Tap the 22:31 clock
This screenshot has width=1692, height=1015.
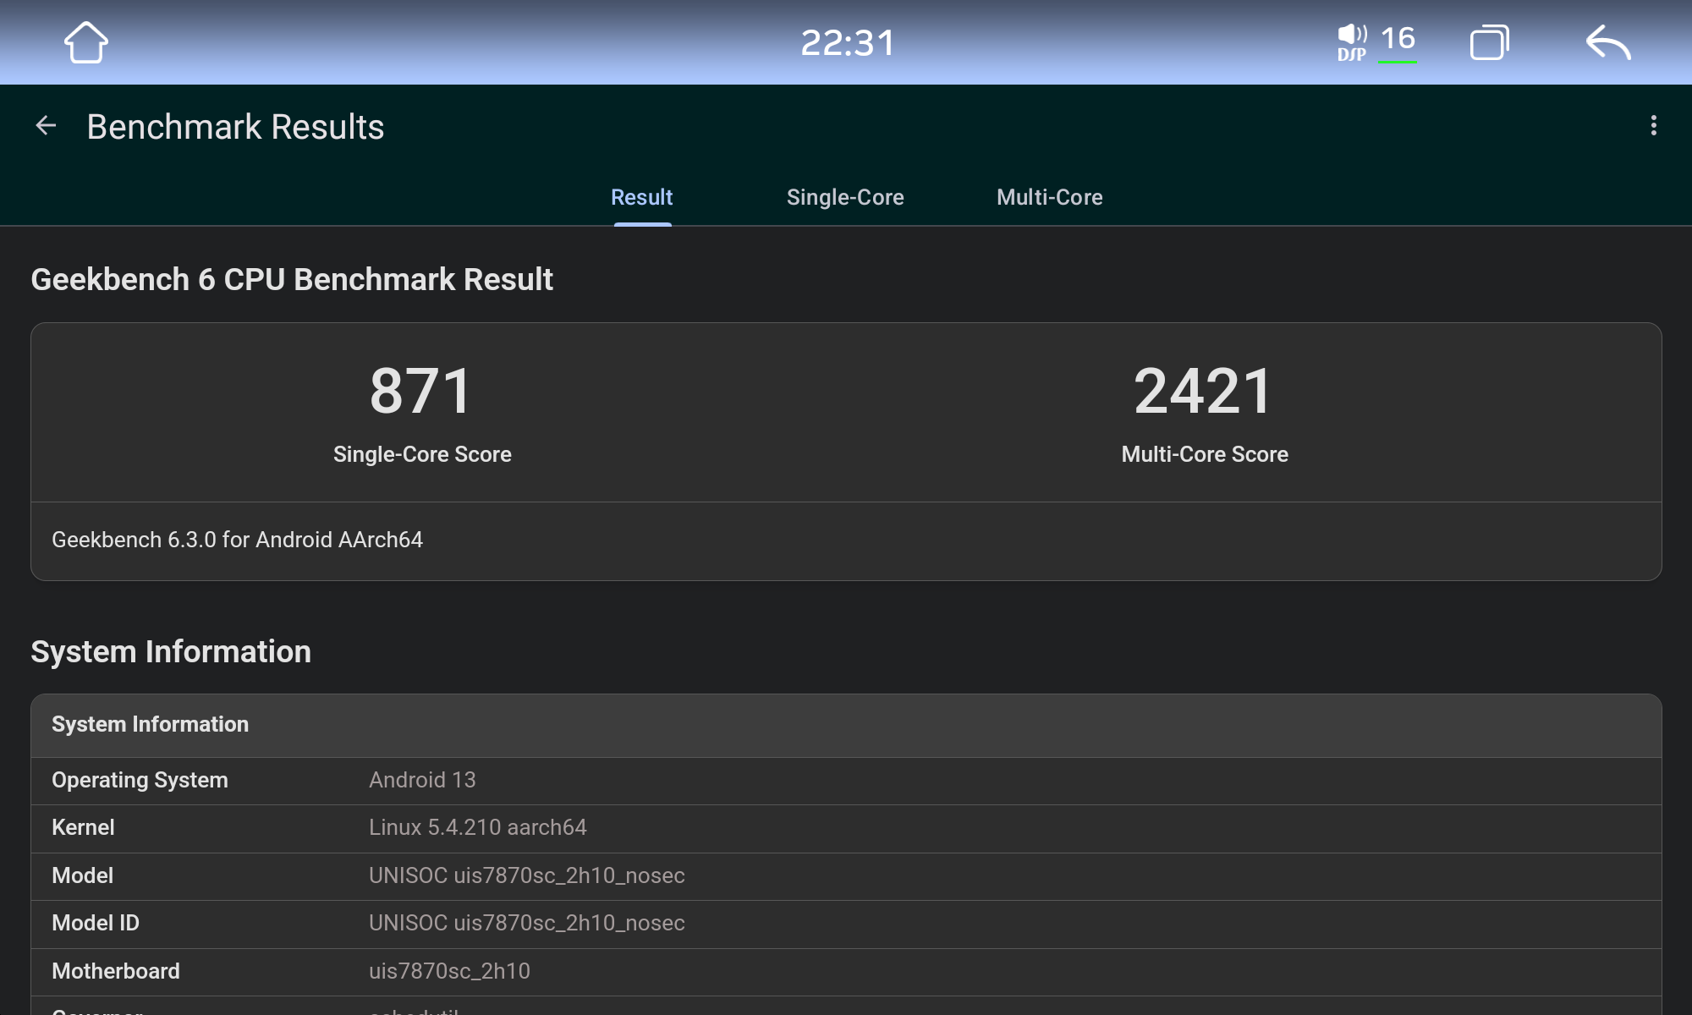click(847, 43)
